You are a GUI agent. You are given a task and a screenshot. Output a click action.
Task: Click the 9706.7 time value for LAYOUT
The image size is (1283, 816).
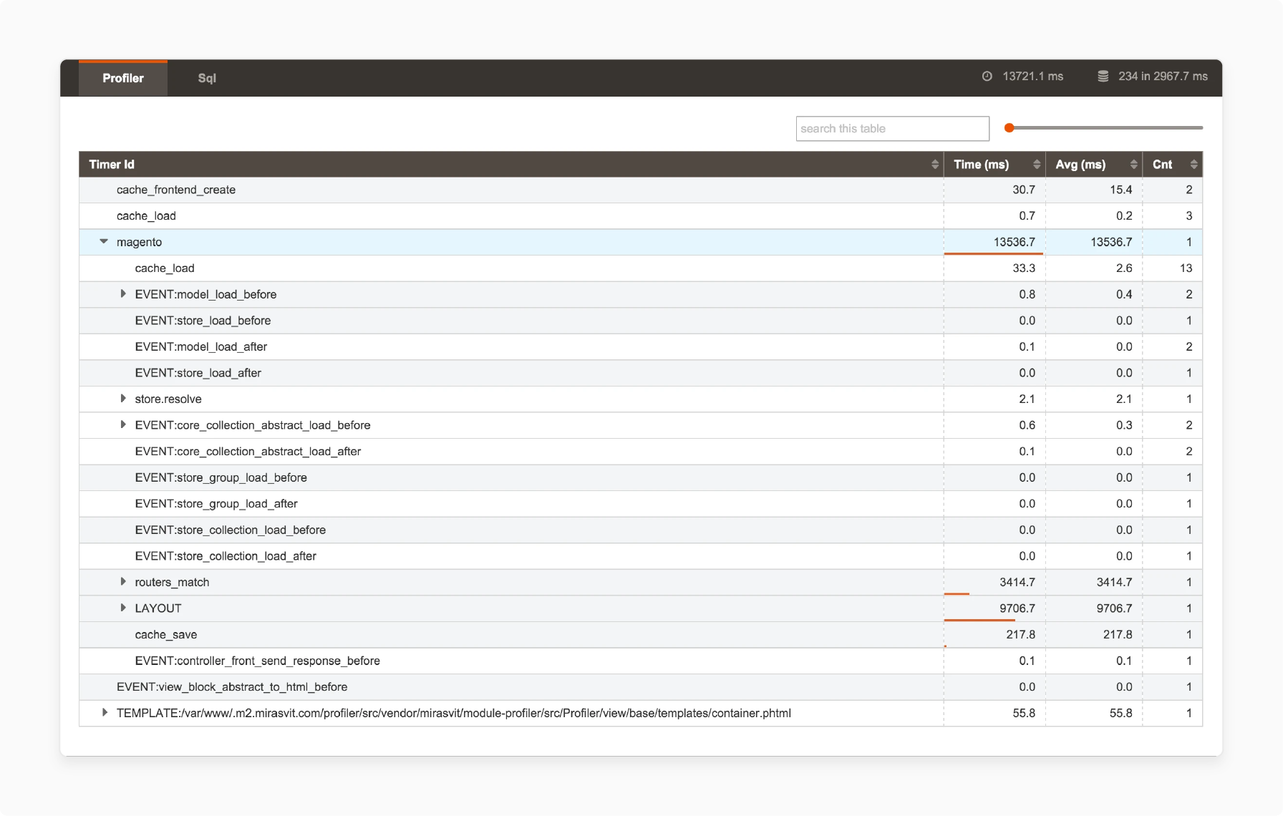pyautogui.click(x=1017, y=608)
